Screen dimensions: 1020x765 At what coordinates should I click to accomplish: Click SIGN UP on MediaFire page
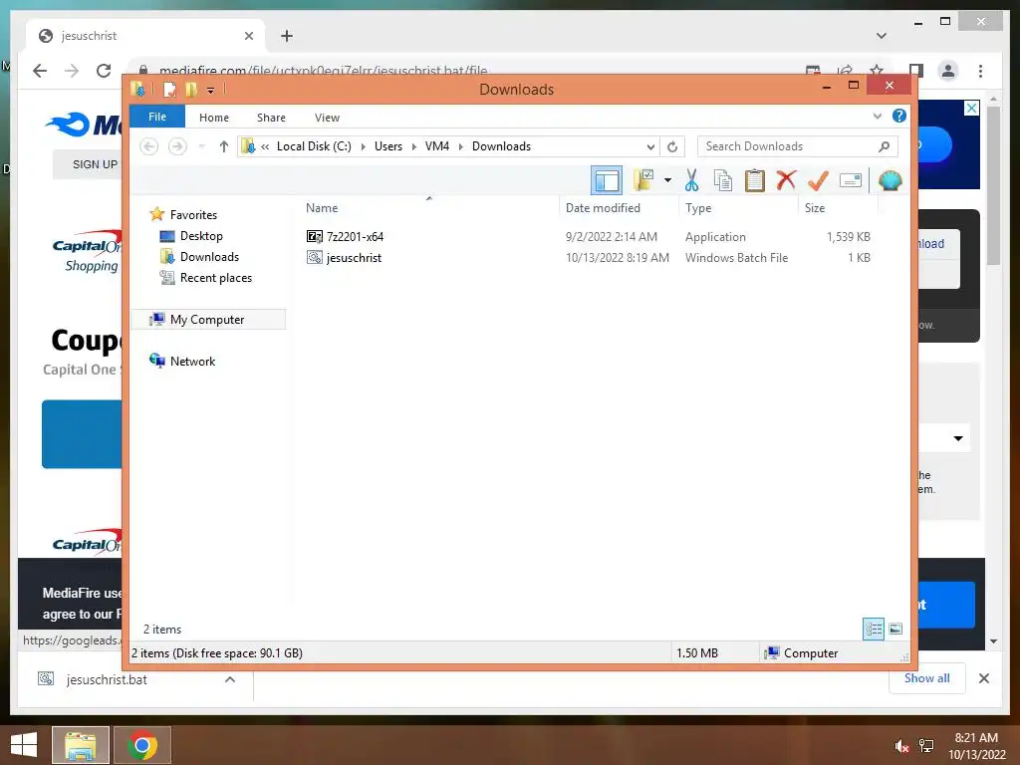click(x=95, y=164)
